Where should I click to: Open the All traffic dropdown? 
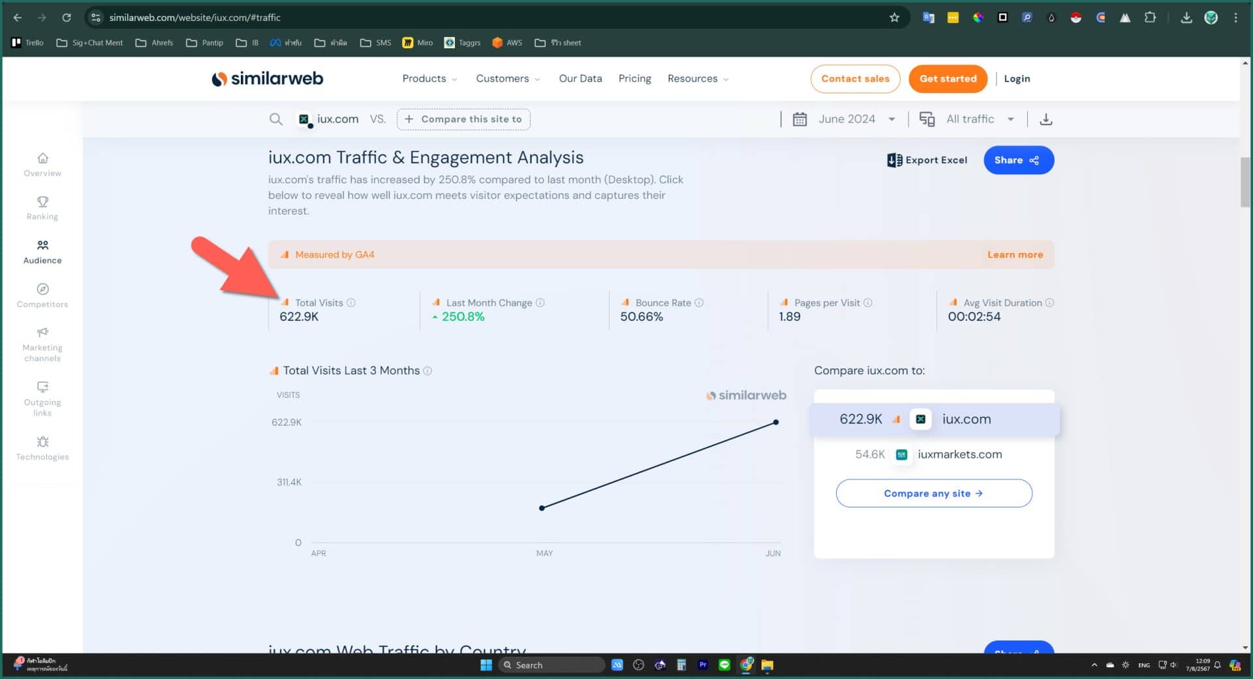click(967, 119)
